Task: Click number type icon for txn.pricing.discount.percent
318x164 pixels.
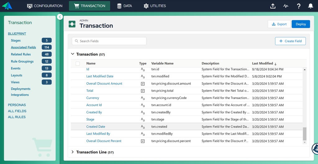Action: (143, 141)
